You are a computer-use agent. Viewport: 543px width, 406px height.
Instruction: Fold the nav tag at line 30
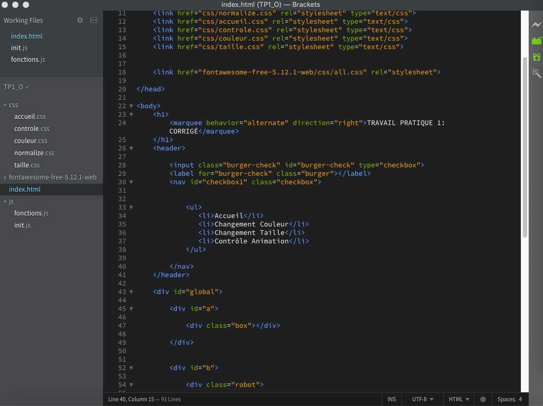pyautogui.click(x=131, y=182)
